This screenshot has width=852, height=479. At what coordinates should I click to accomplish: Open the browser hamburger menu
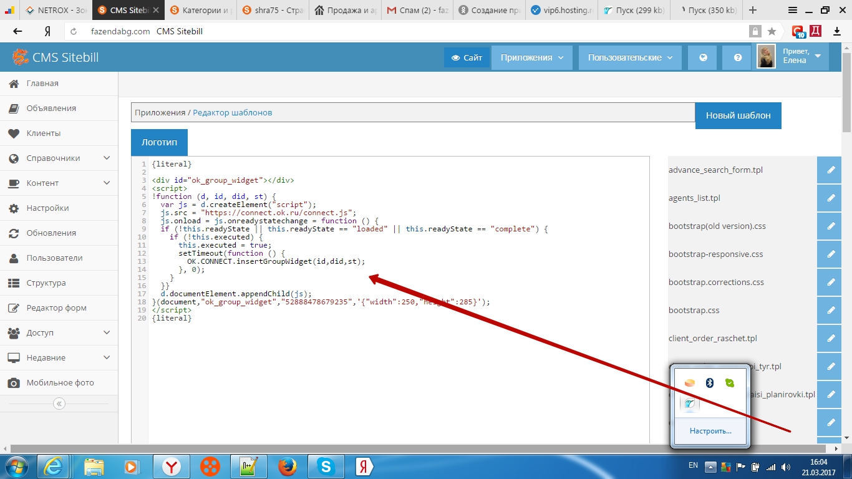coord(792,10)
